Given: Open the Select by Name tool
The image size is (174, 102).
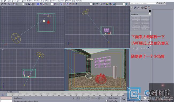Looking at the screenshot, I should (29, 4).
